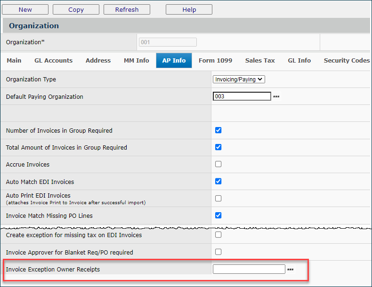Enable Invoice Approver for Blanket Req/PO required
Viewport: 372px width, 287px height.
click(218, 252)
